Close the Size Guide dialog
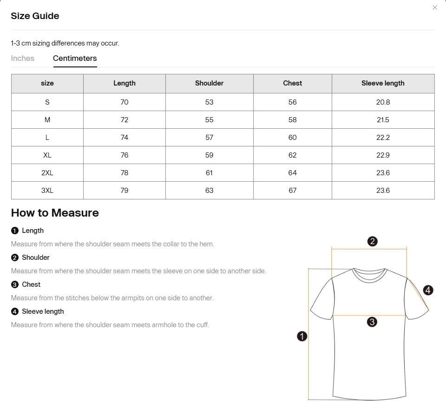This screenshot has height=416, width=446. pyautogui.click(x=435, y=8)
